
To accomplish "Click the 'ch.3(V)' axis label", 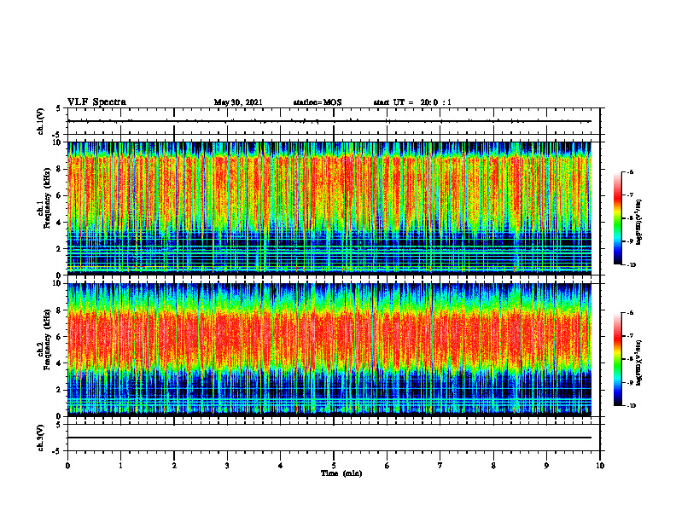I will (40, 438).
